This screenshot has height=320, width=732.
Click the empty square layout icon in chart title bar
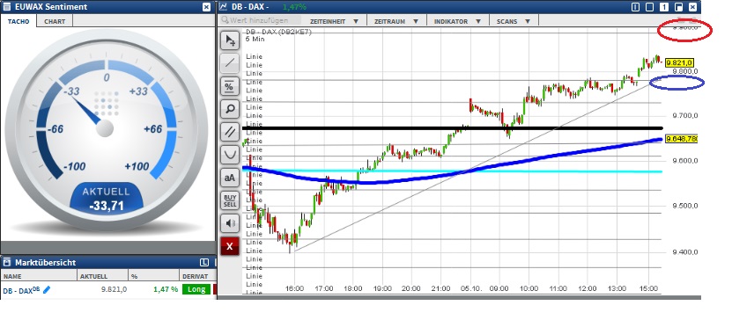tap(649, 7)
